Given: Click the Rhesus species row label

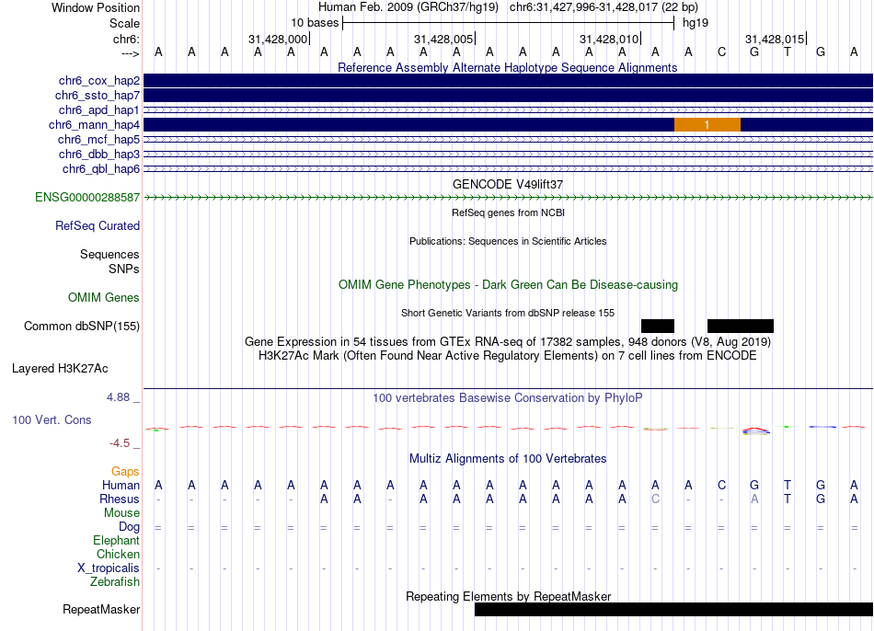Looking at the screenshot, I should 120,499.
